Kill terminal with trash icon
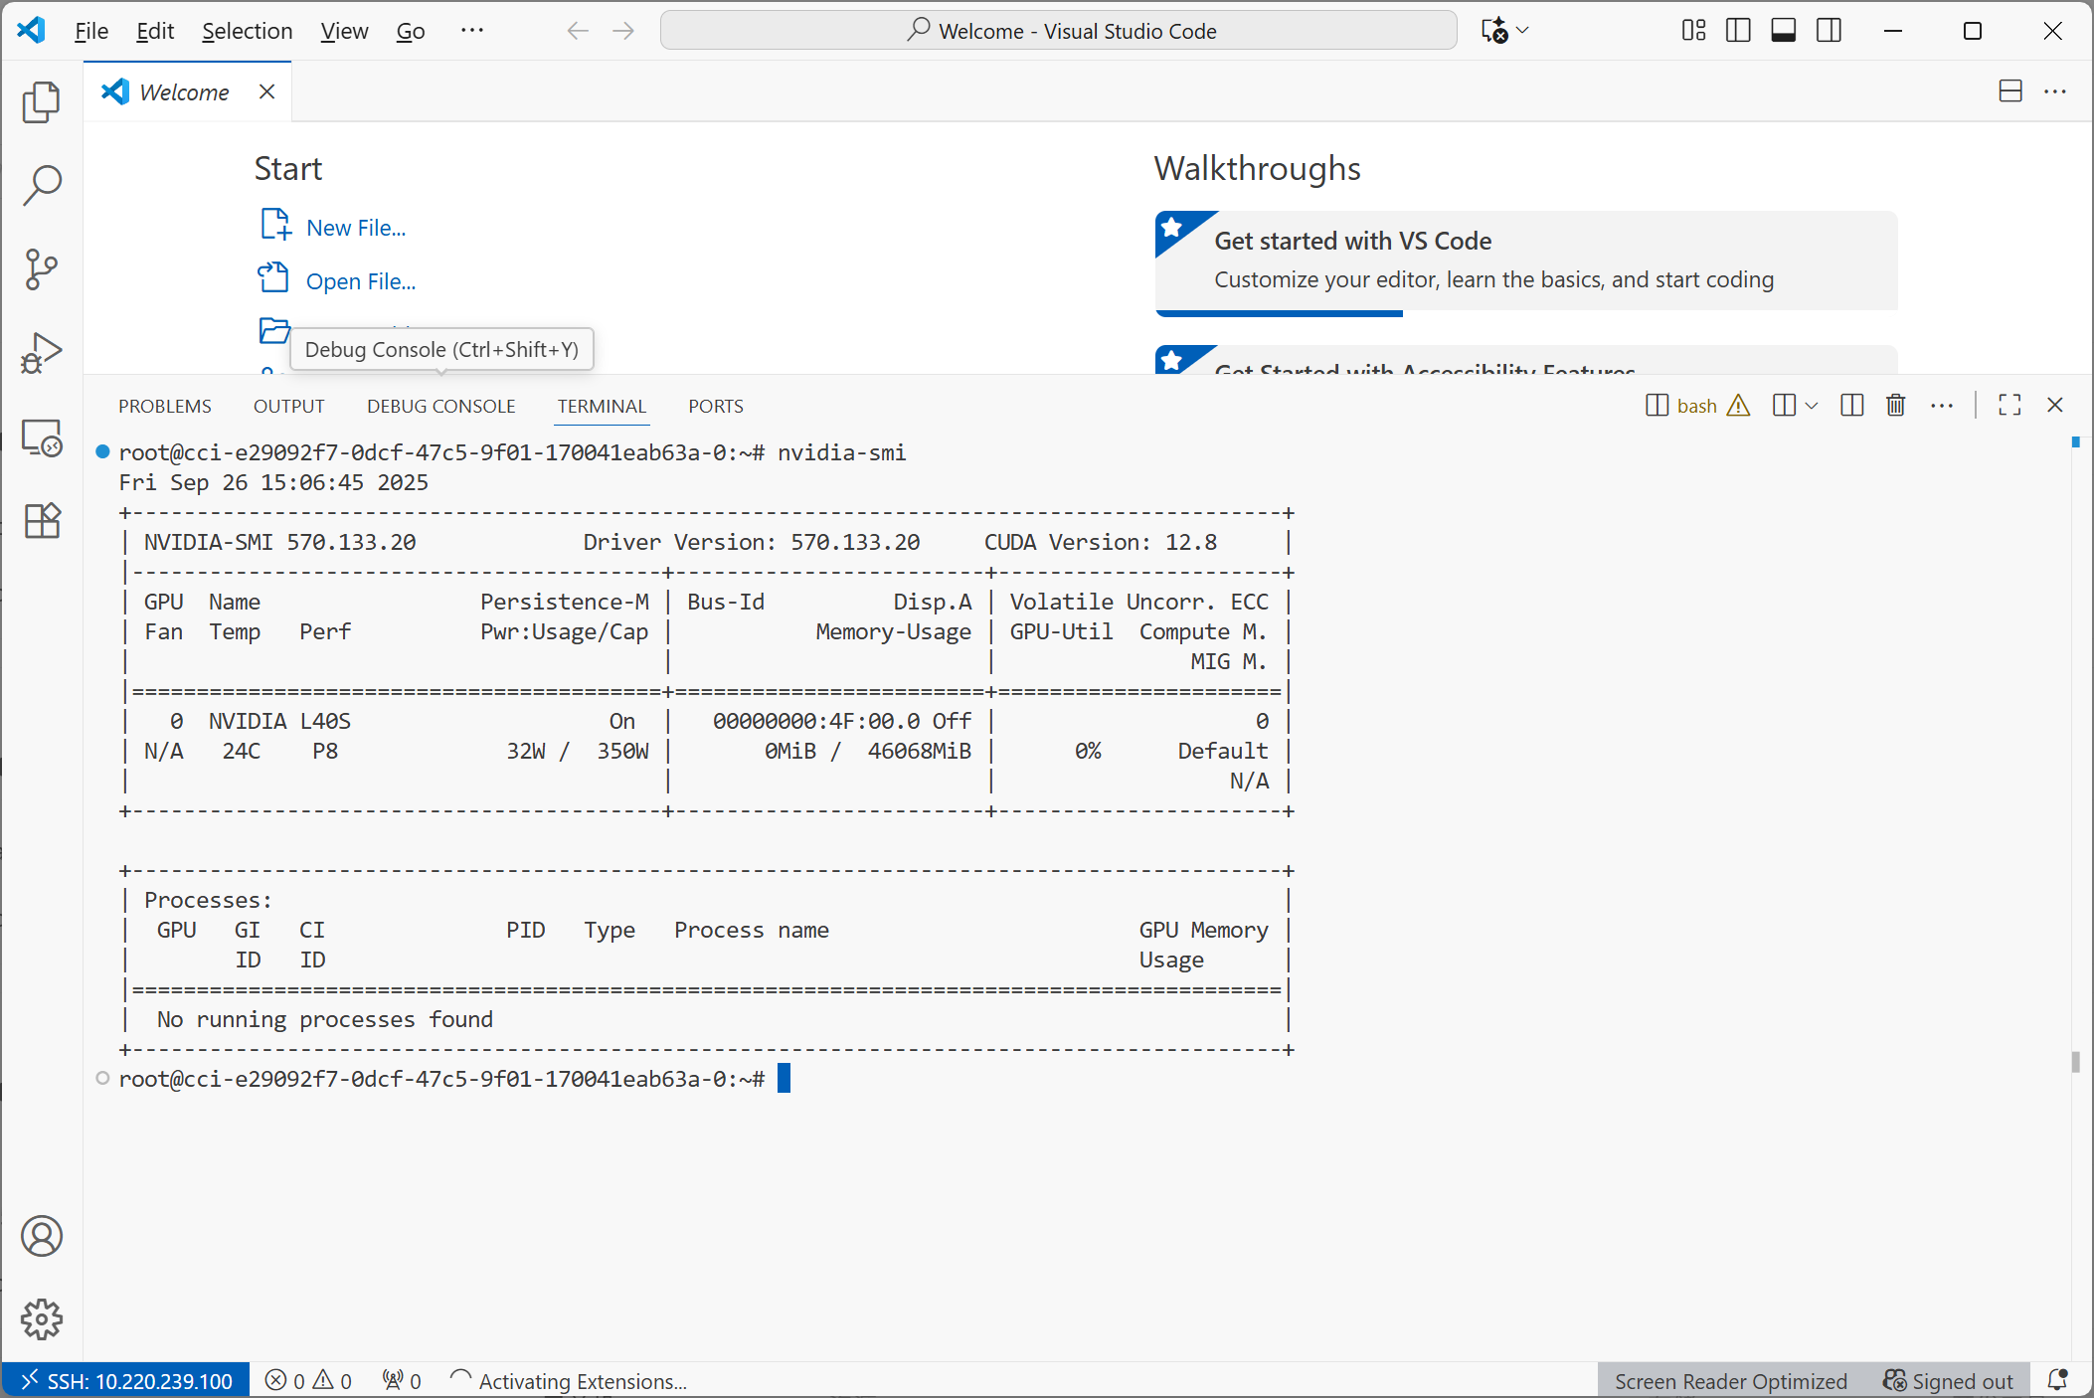The image size is (2094, 1398). (1895, 405)
